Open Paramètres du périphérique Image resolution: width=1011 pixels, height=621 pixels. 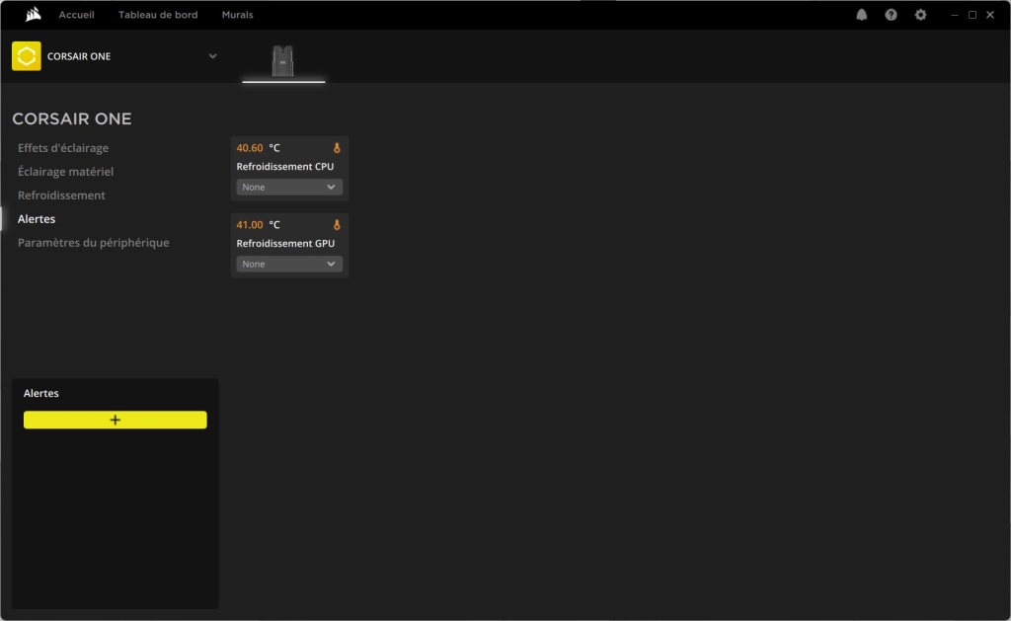coord(93,243)
